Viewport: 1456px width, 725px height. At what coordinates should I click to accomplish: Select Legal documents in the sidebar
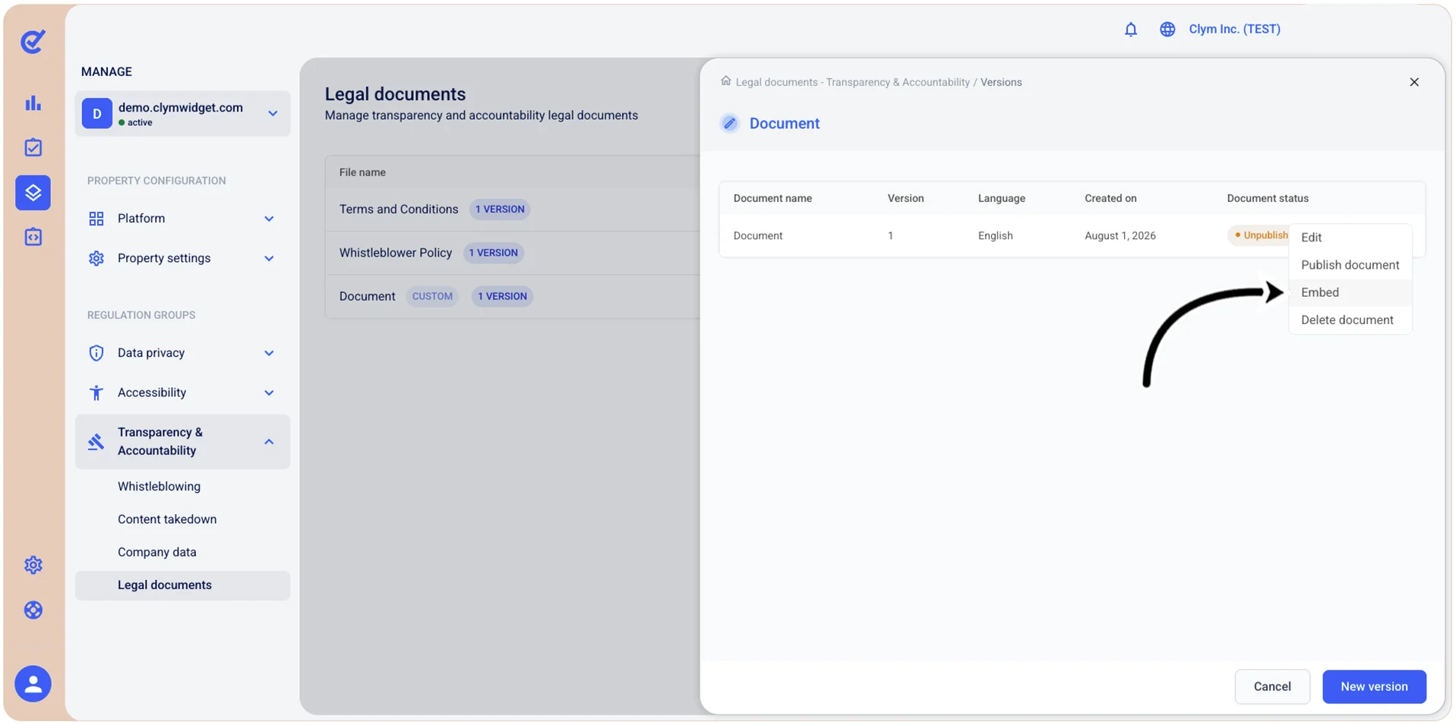[182, 585]
